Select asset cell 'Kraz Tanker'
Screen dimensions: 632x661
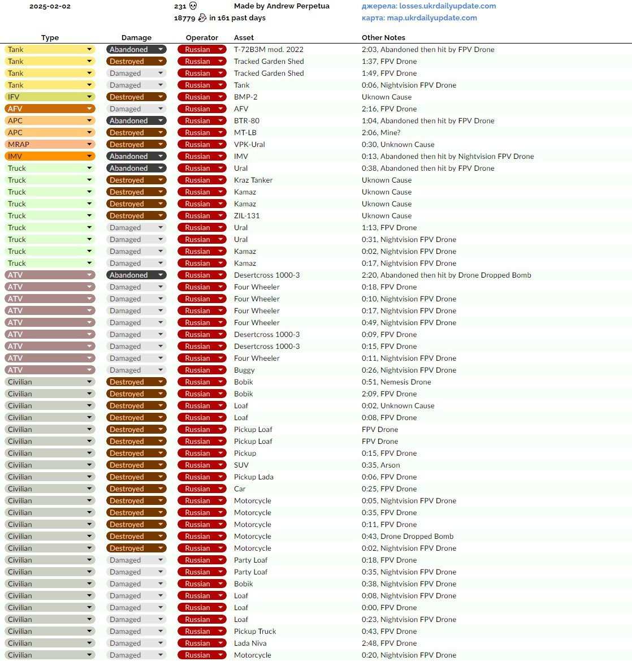point(253,180)
